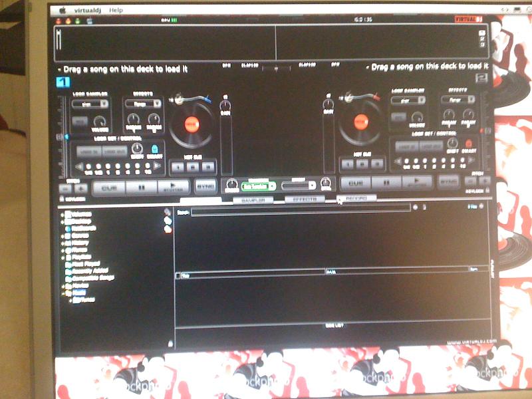Click deck 1 turntable vinyl platter
Viewport: 532px width, 399px height.
pos(192,125)
